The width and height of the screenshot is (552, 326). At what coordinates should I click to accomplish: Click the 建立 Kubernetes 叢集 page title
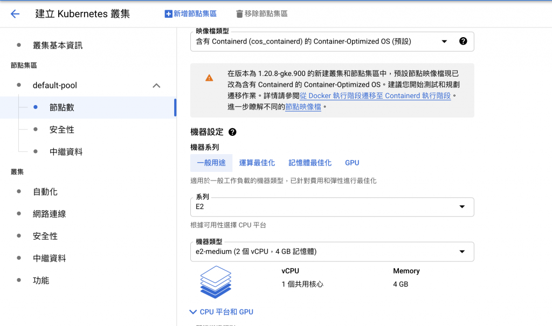[x=82, y=13]
